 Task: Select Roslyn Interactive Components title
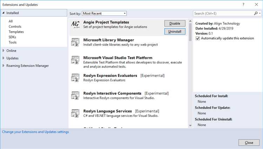point(112,93)
